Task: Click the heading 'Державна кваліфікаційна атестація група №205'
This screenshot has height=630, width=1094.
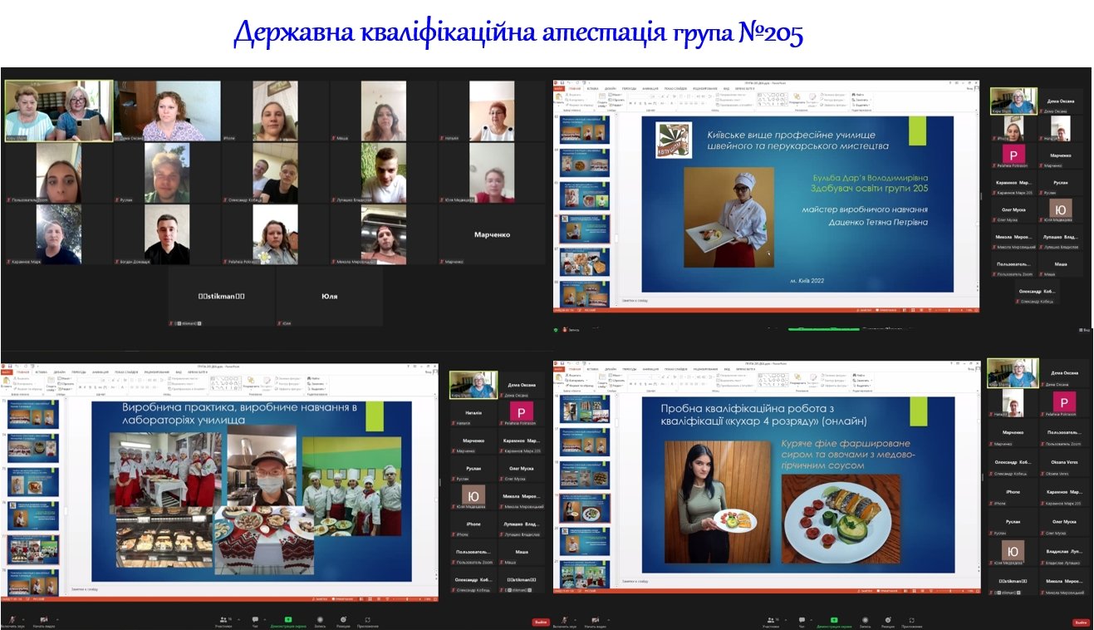Action: click(518, 33)
